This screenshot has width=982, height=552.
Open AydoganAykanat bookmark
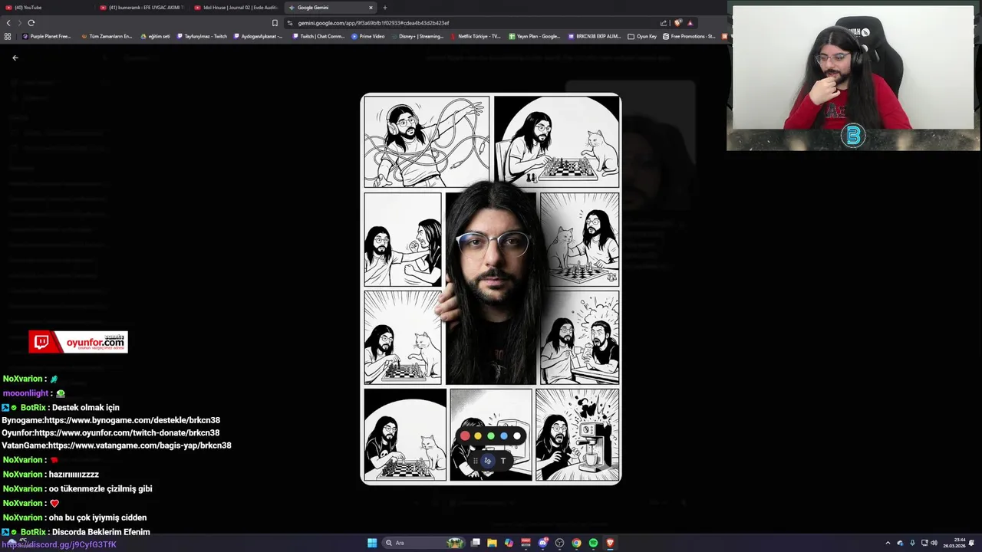point(258,36)
